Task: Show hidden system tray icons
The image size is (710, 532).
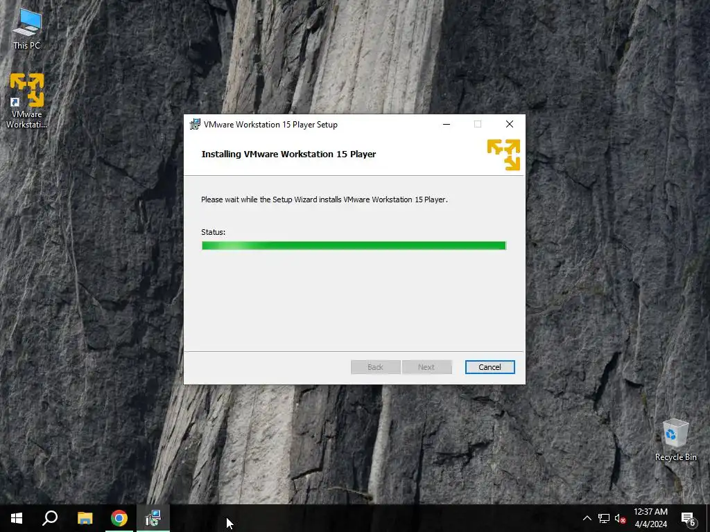Action: coord(587,518)
